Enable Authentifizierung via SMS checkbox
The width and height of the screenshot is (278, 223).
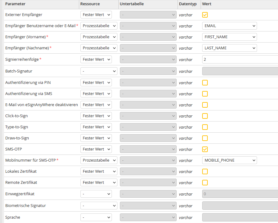pyautogui.click(x=205, y=94)
